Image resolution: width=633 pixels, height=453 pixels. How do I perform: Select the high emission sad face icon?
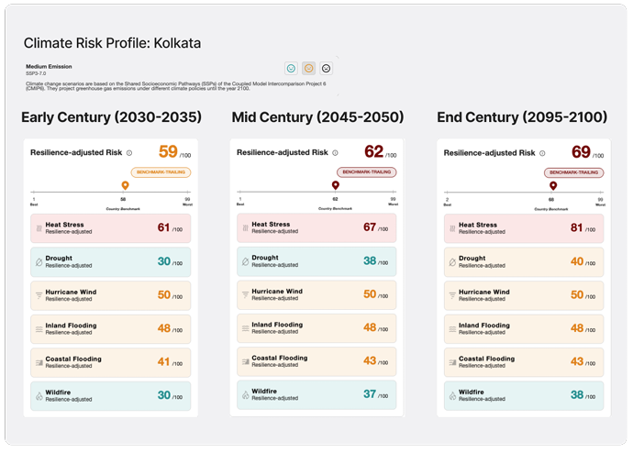[x=327, y=68]
